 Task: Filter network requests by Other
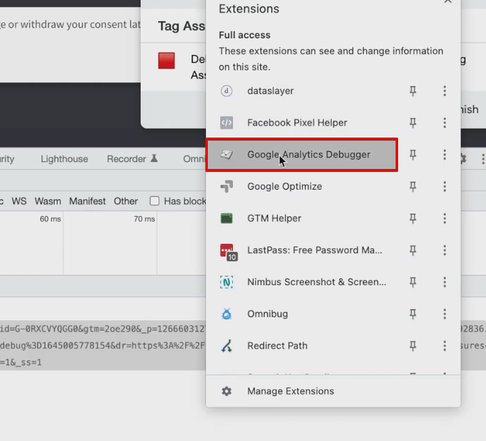click(126, 201)
